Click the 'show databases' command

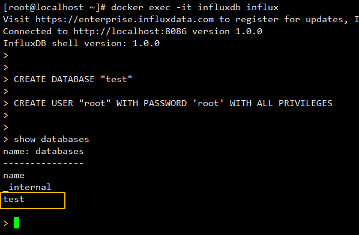pos(51,140)
